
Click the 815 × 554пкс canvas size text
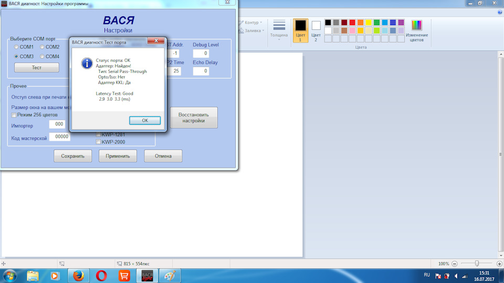click(x=136, y=264)
